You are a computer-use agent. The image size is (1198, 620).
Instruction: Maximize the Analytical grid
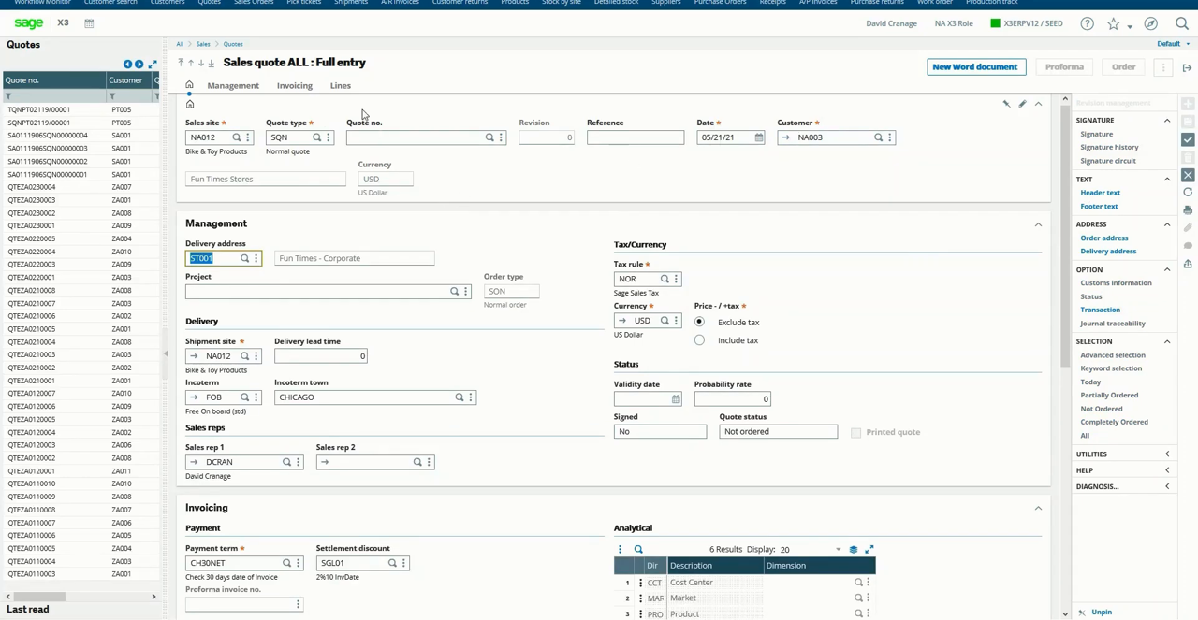click(x=869, y=550)
